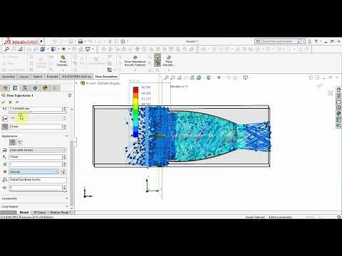Click the width field under Lines with Arrows
342x256 pixels.
point(36,157)
